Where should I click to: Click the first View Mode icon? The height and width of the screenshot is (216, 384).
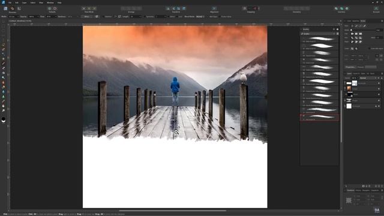84,8
